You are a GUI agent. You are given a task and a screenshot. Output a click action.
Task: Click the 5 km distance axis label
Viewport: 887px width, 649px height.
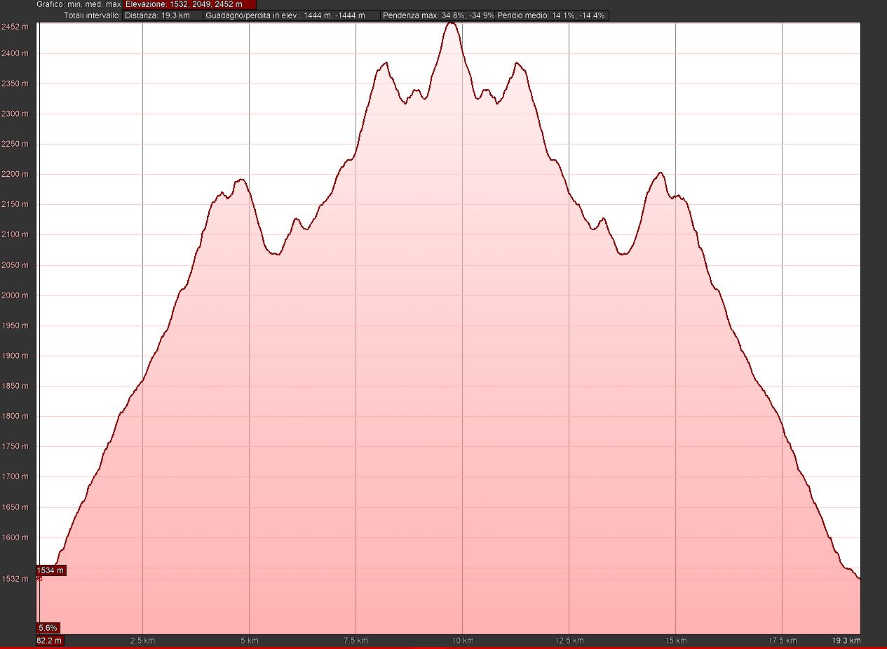click(250, 641)
